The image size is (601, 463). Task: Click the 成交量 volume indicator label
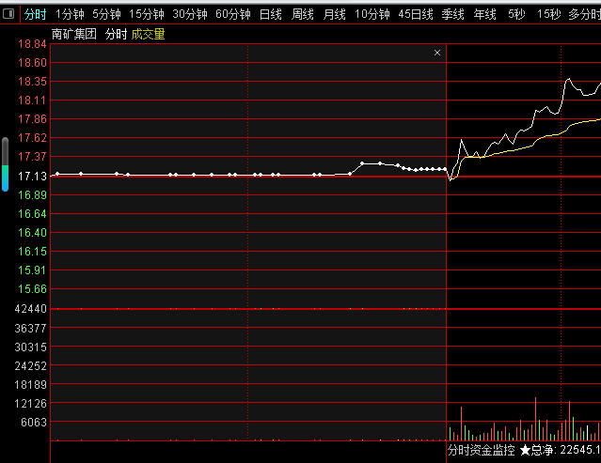[x=148, y=34]
